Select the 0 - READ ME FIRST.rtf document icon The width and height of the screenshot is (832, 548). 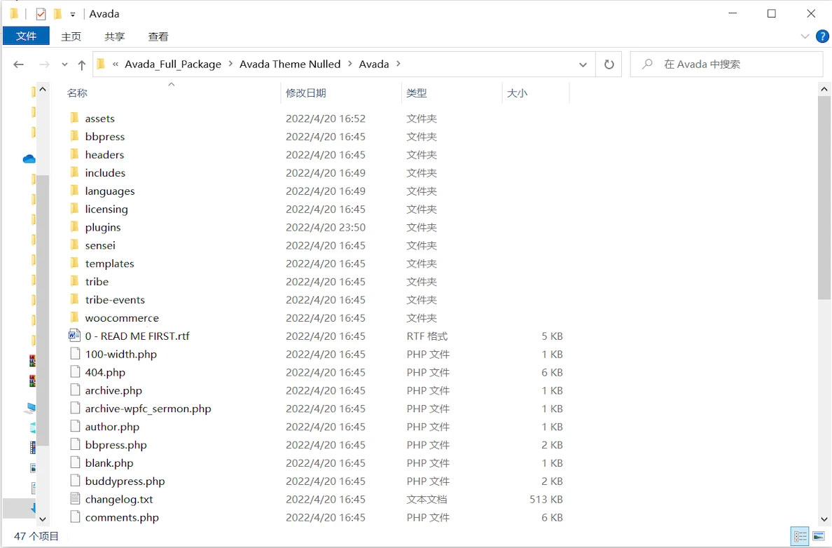pos(74,335)
